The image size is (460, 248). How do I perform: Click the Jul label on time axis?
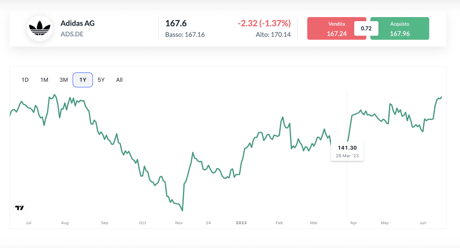[x=28, y=223]
